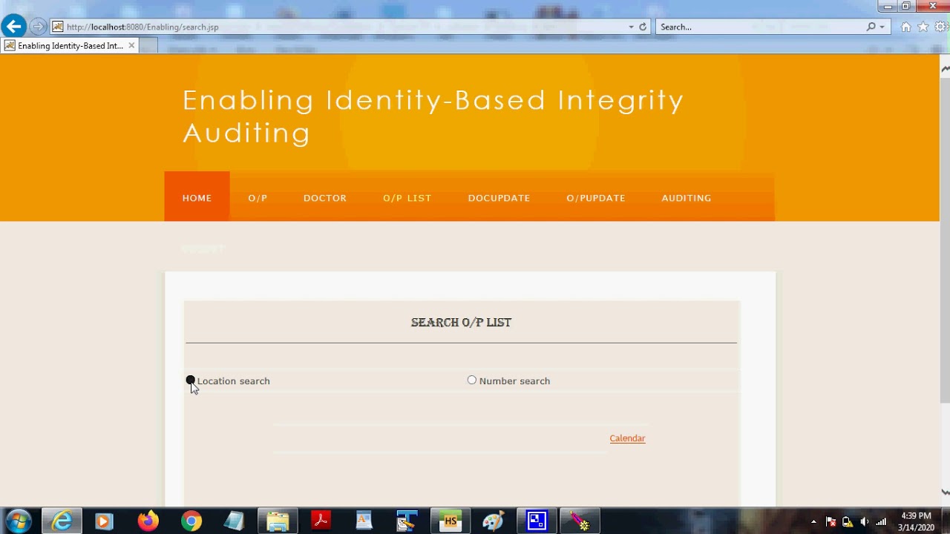The height and width of the screenshot is (534, 950).
Task: Open the volume speaker tray icon
Action: tap(864, 521)
